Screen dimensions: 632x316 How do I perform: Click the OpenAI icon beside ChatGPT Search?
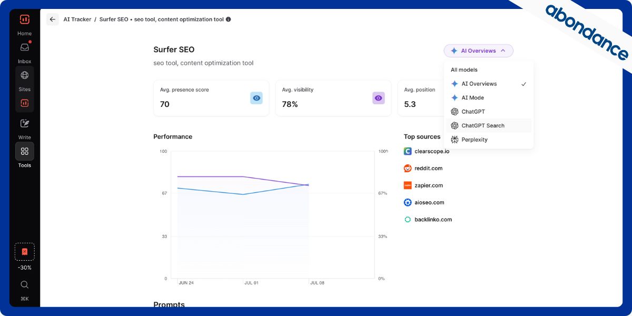[455, 126]
